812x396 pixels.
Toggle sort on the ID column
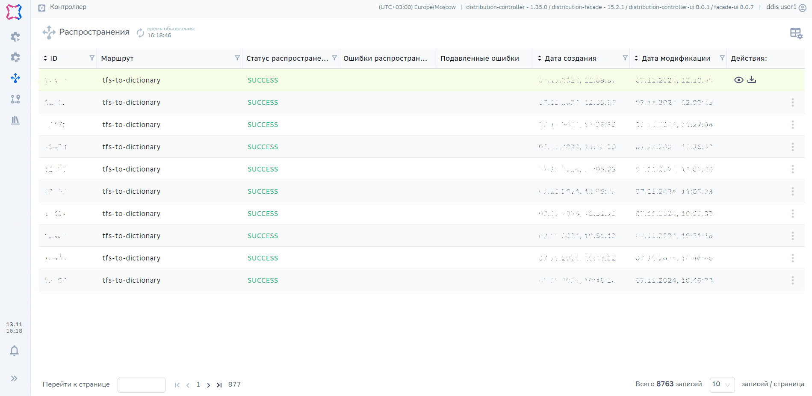coord(46,58)
